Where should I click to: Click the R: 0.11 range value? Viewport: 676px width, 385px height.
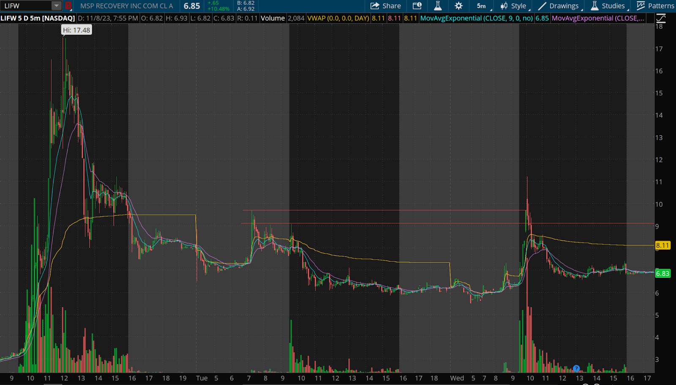coord(247,18)
